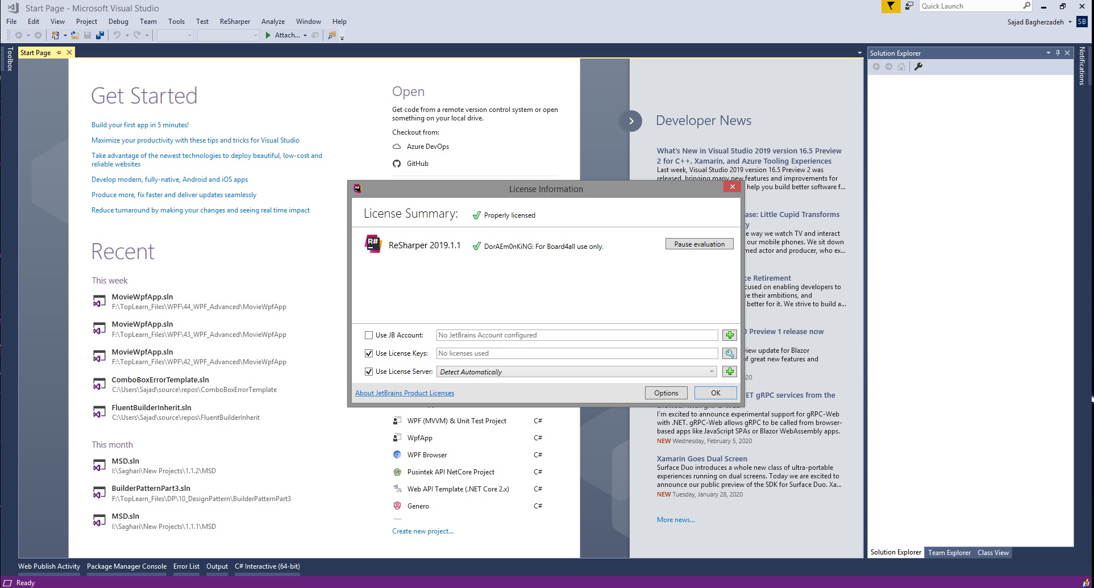The width and height of the screenshot is (1094, 588).
Task: Click the Undo toolbar icon
Action: pyautogui.click(x=117, y=35)
